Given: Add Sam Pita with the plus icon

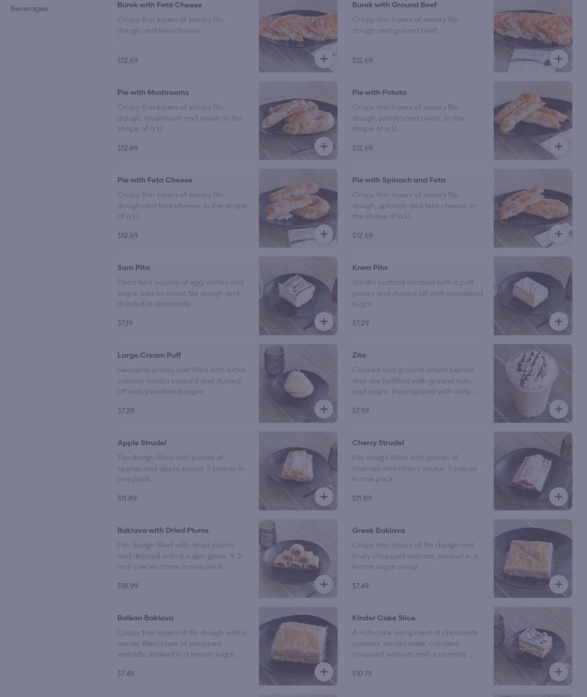Looking at the screenshot, I should (x=324, y=321).
